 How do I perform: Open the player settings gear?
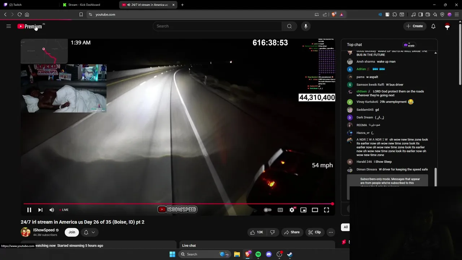[292, 210]
